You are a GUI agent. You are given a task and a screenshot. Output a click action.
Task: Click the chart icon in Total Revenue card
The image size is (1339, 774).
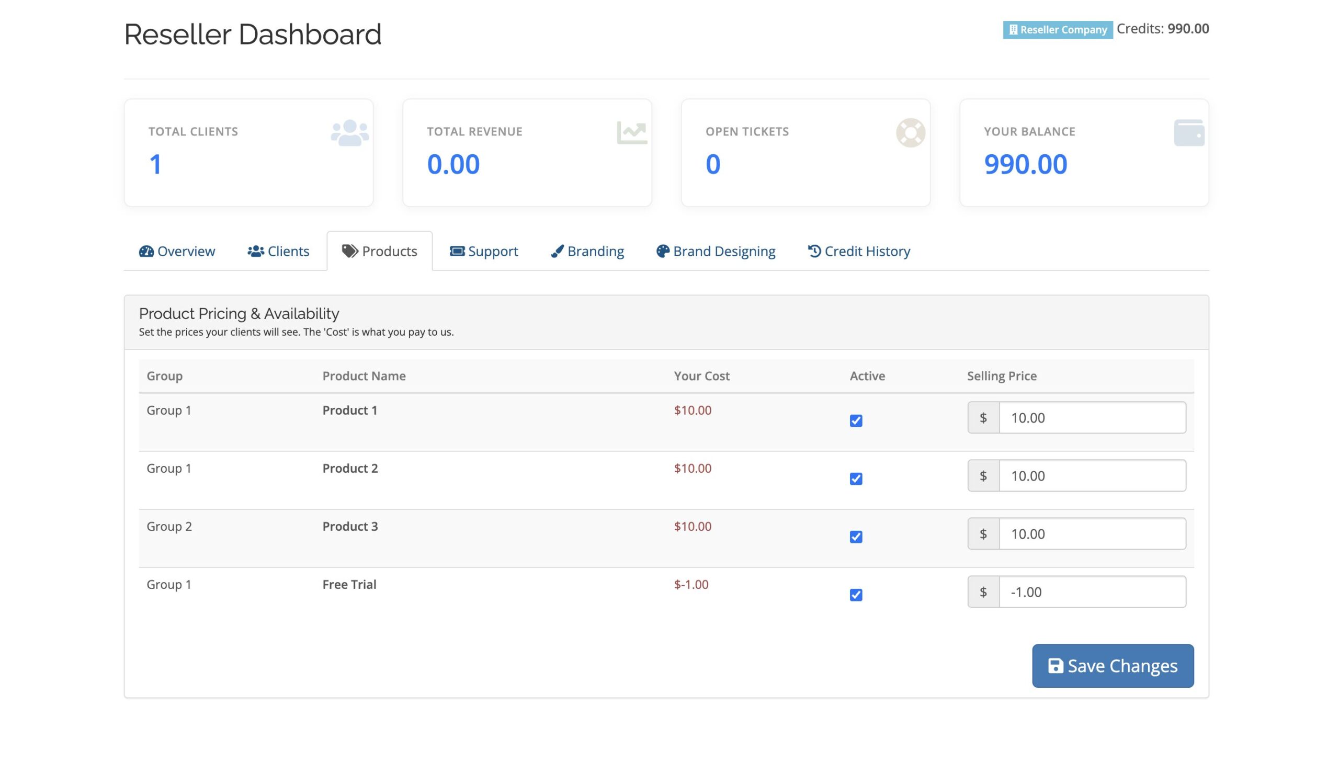tap(631, 132)
